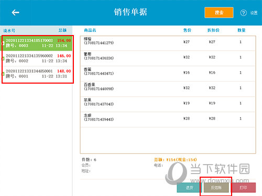Select the 百香果 item row
The image size is (262, 196).
point(168,89)
